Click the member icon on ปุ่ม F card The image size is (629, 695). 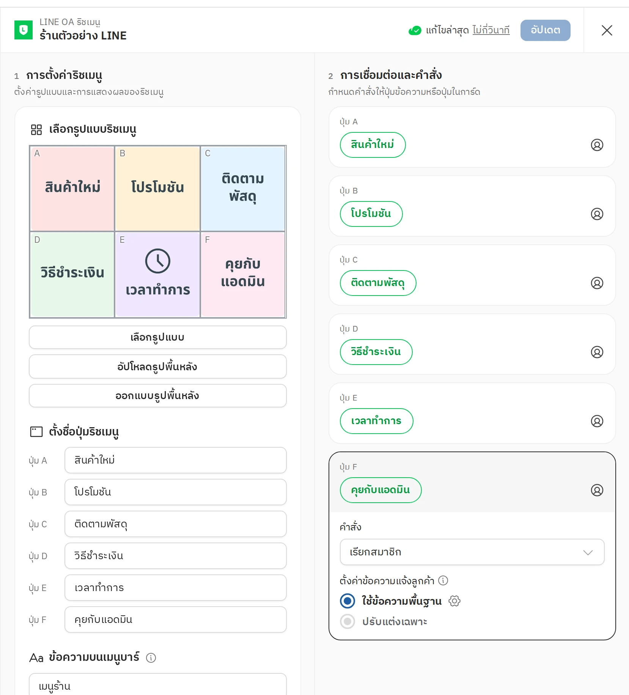click(x=597, y=490)
